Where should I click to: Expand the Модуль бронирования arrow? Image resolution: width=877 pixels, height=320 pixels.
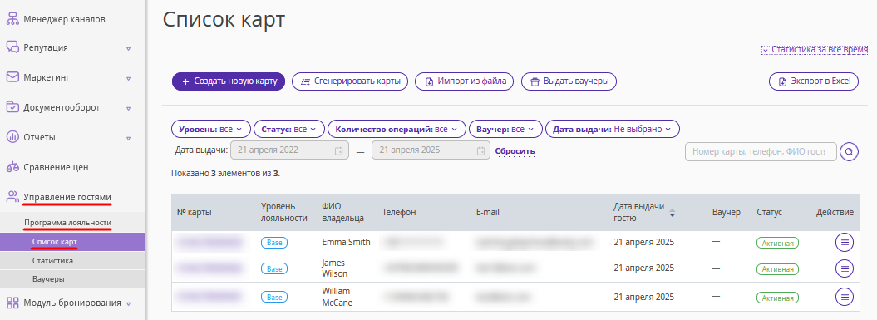click(x=128, y=303)
